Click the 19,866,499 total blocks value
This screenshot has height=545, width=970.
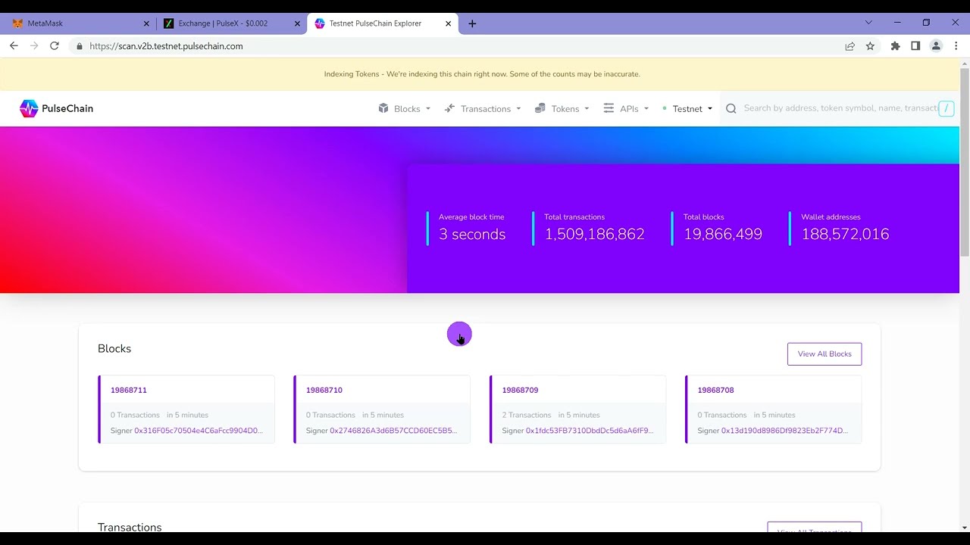click(x=723, y=235)
